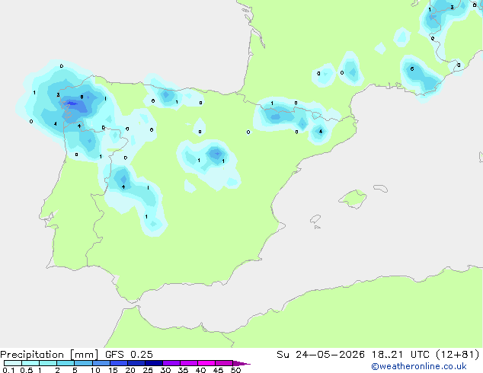Click the legend label "35"
Viewport: 483px width, 373px height.
point(183,370)
